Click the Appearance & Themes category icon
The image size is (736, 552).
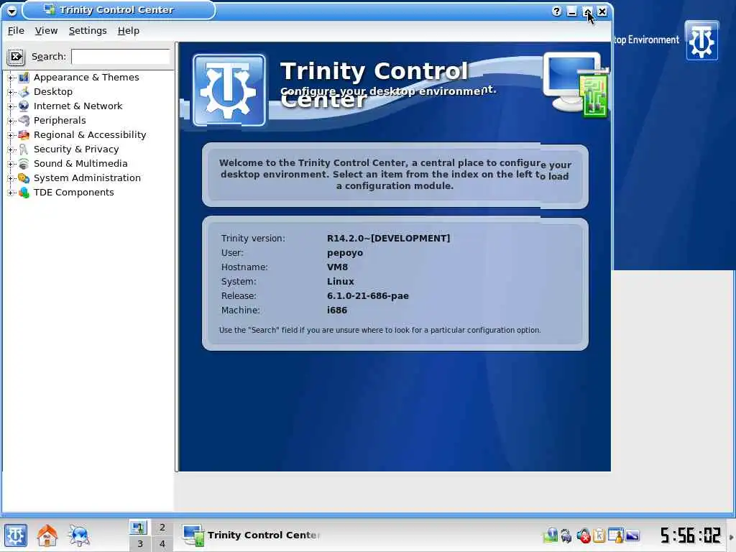coord(24,78)
